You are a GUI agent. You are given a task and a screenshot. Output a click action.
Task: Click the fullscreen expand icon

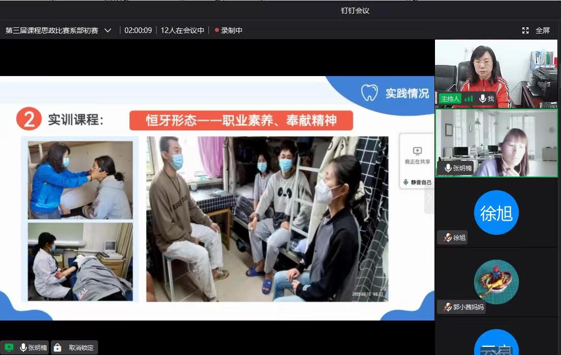pyautogui.click(x=525, y=30)
